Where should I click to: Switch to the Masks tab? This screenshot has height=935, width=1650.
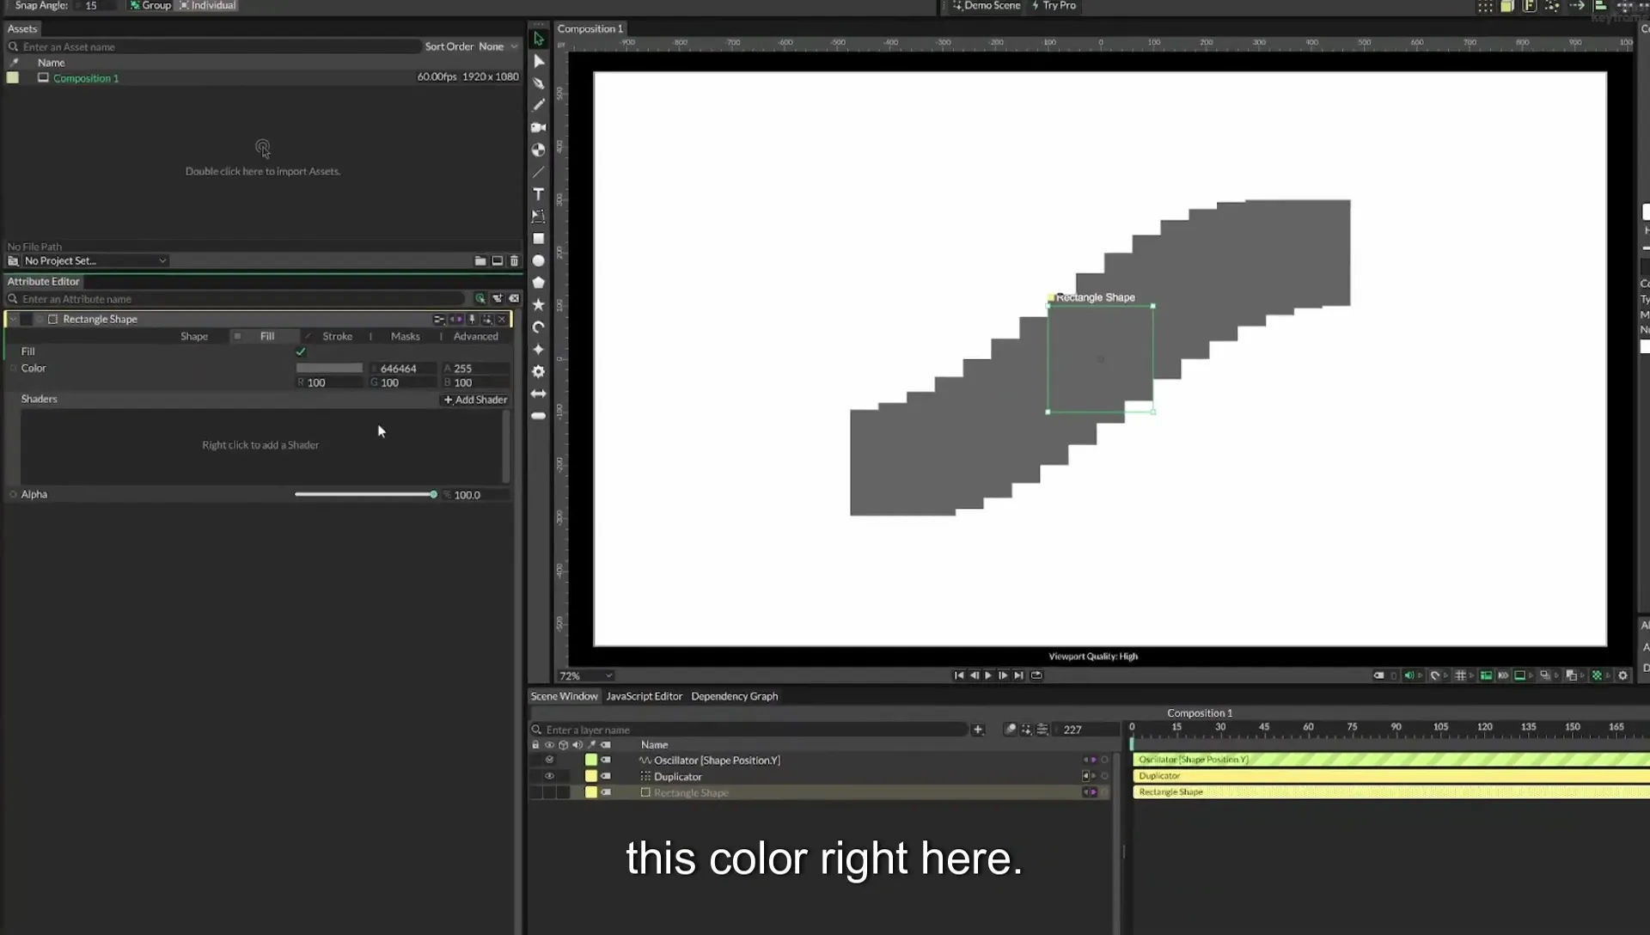[x=405, y=336]
